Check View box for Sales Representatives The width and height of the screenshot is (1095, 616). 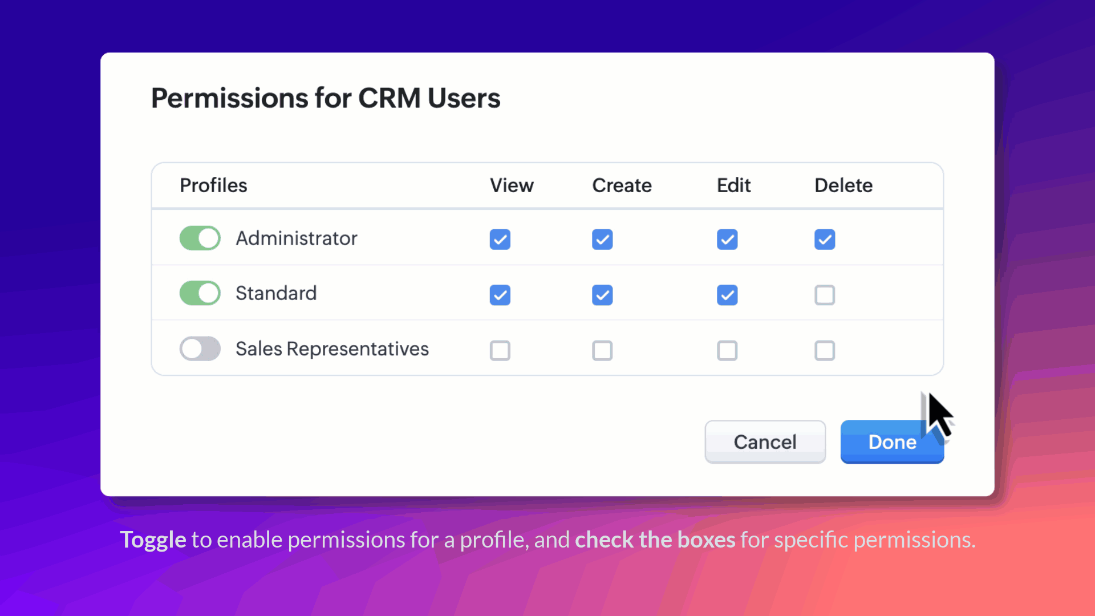click(500, 350)
